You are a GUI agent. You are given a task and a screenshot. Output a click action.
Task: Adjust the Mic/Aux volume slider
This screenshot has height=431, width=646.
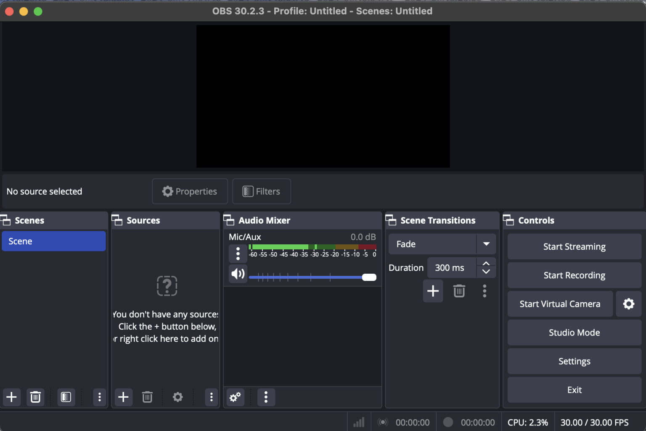[369, 277]
